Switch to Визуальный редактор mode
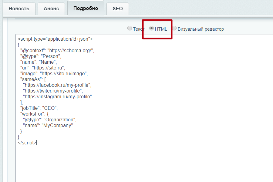The width and height of the screenshot is (273, 182). click(x=174, y=29)
